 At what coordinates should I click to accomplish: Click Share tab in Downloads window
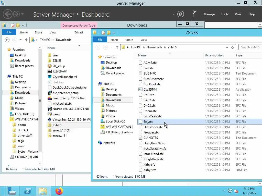(38, 32)
